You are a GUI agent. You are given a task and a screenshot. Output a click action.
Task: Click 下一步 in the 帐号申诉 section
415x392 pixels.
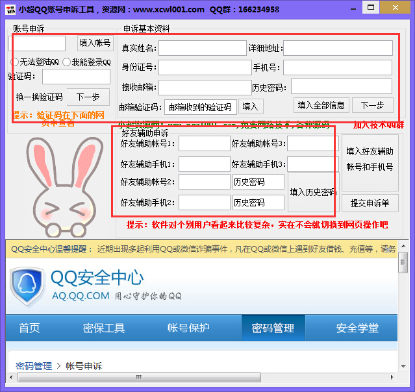[x=88, y=97]
